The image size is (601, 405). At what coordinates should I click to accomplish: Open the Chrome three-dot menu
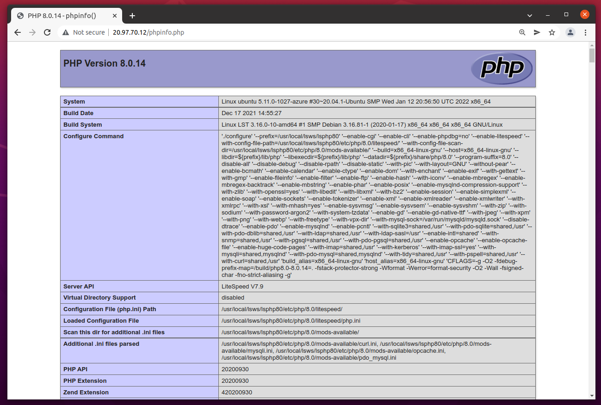pos(585,32)
